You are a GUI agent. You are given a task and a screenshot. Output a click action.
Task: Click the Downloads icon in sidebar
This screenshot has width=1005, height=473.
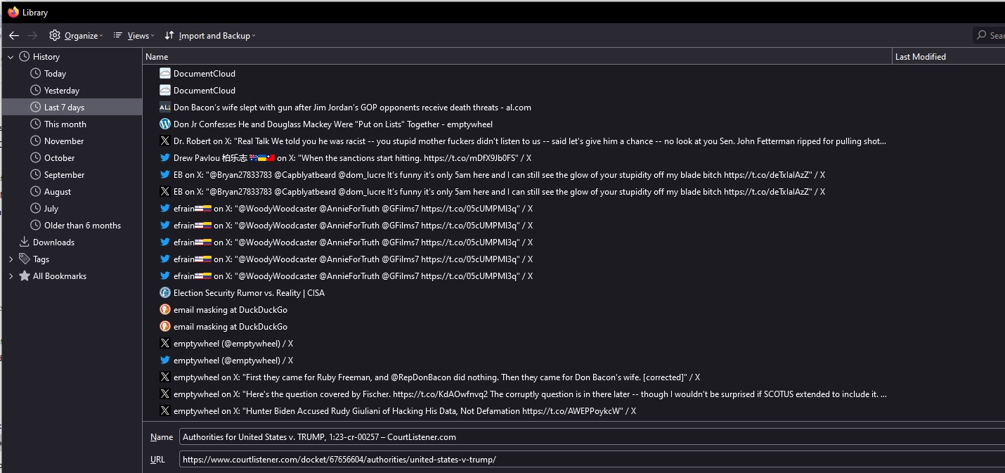pos(25,242)
